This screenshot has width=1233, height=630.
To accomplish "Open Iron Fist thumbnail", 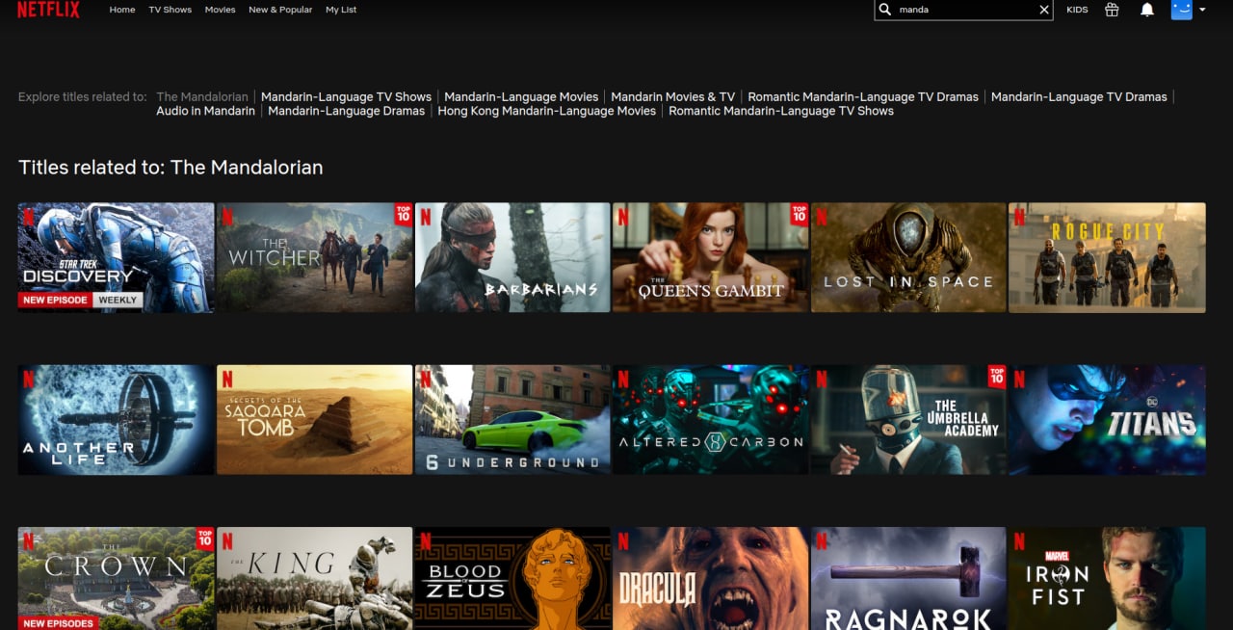I will pyautogui.click(x=1108, y=578).
